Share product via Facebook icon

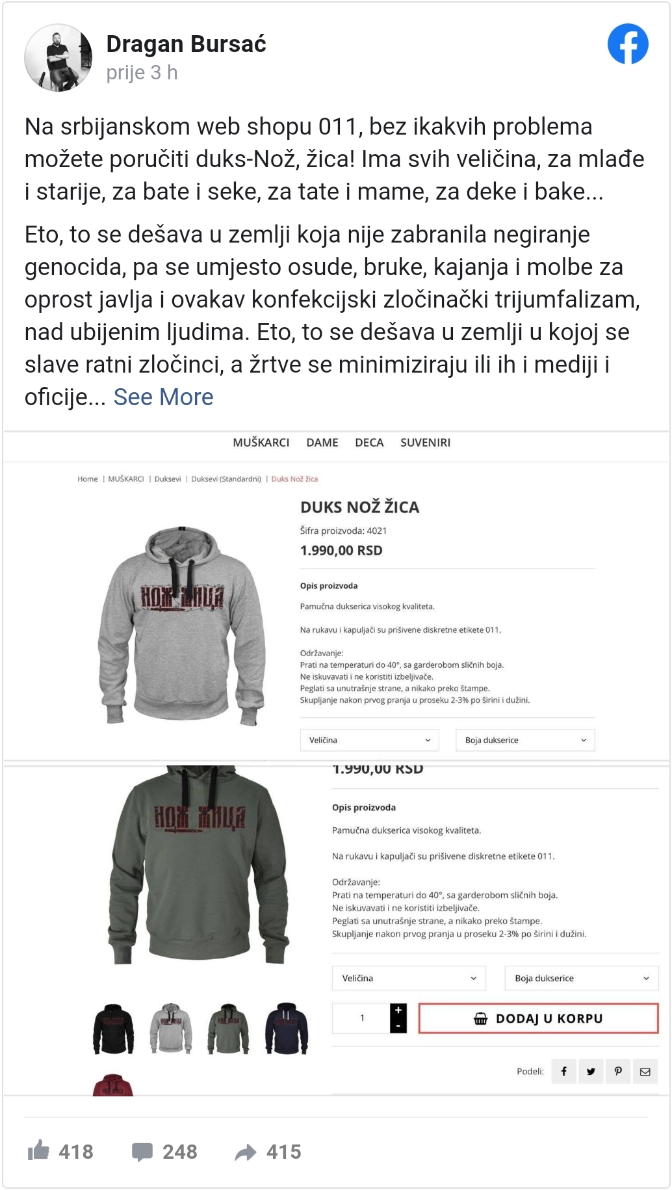click(564, 1072)
